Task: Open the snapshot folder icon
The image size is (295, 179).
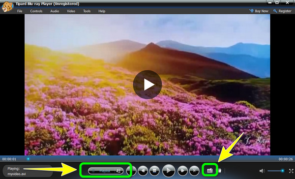Action: click(x=220, y=171)
